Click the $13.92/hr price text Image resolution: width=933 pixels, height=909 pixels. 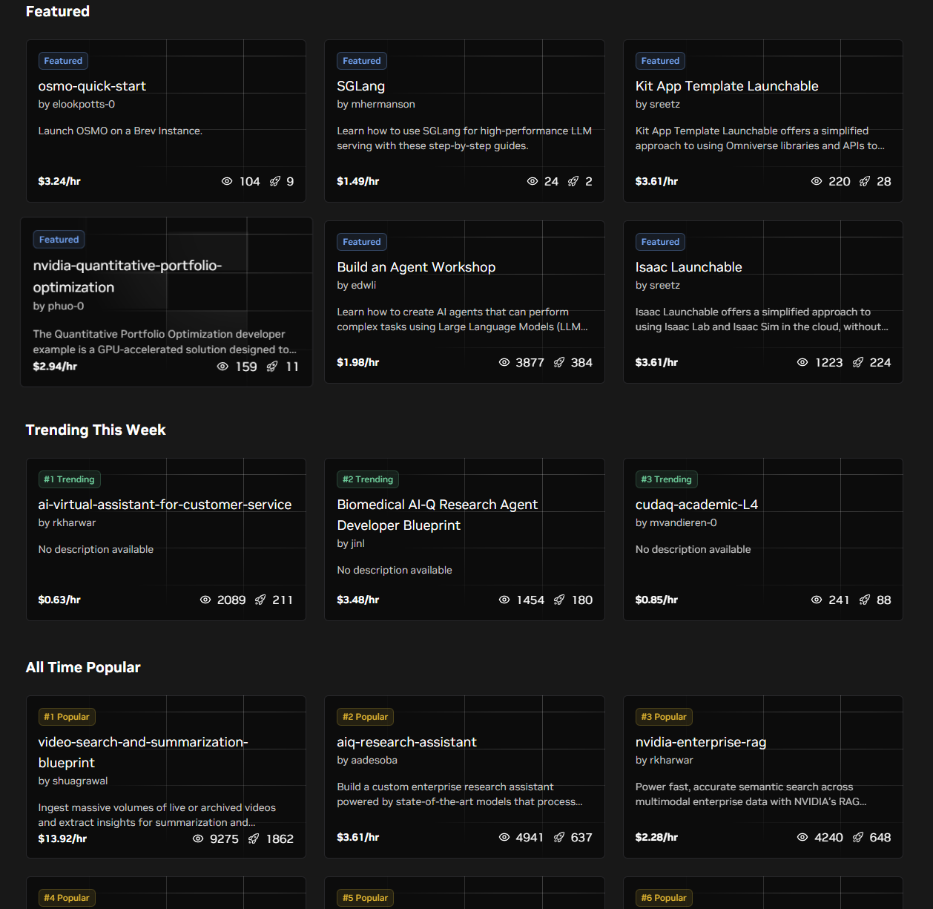pos(62,839)
